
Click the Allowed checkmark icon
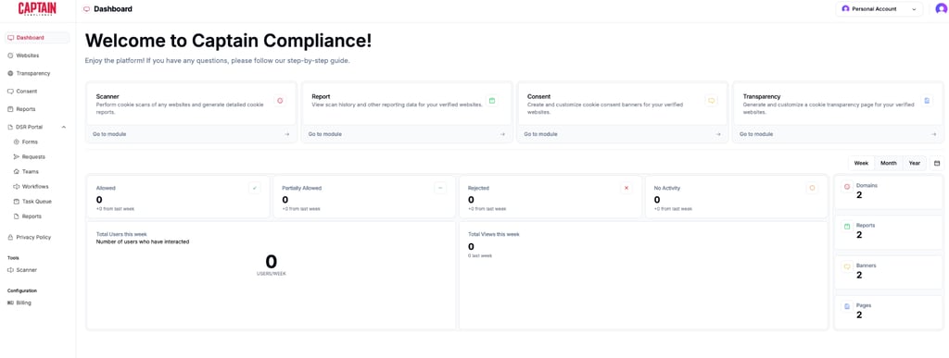click(x=255, y=188)
